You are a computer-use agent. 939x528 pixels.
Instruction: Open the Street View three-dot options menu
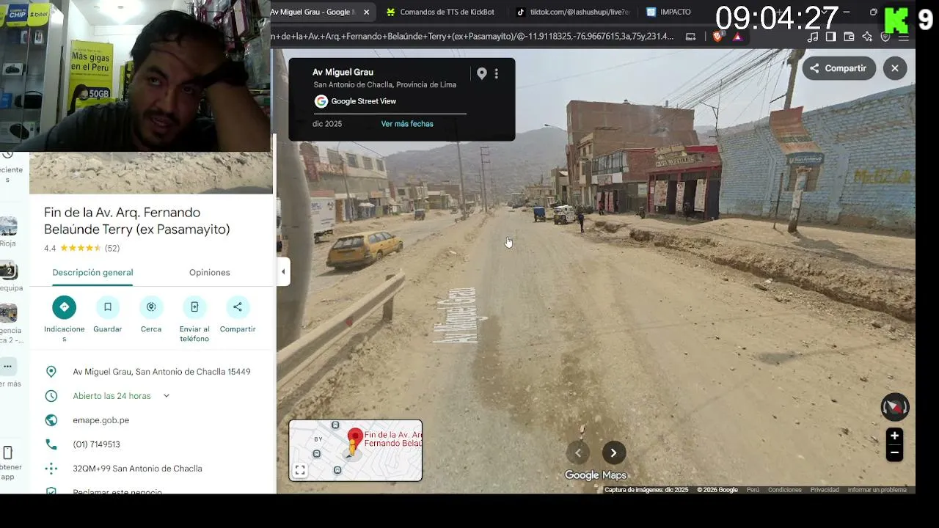(x=497, y=73)
